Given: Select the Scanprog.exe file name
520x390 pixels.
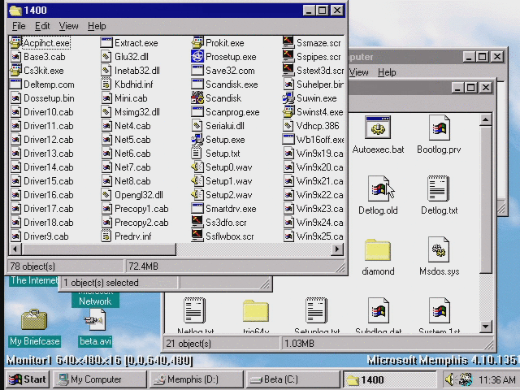Looking at the screenshot, I should (232, 112).
